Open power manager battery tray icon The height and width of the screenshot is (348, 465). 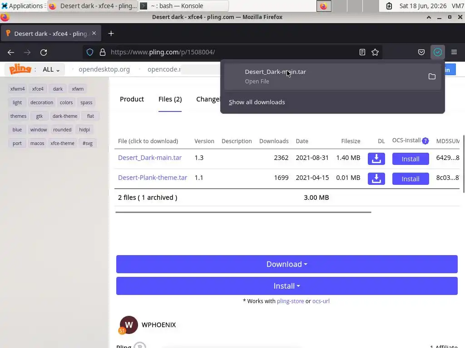[389, 6]
